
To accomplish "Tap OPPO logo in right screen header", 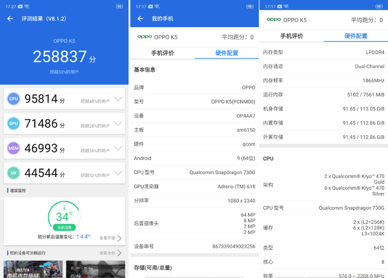I will pyautogui.click(x=274, y=20).
